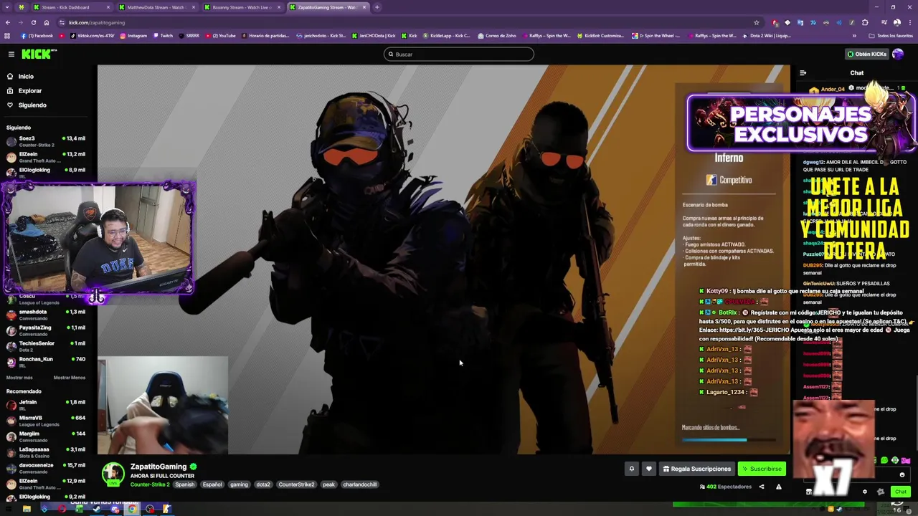Select the charlandochill tag

tap(360, 484)
